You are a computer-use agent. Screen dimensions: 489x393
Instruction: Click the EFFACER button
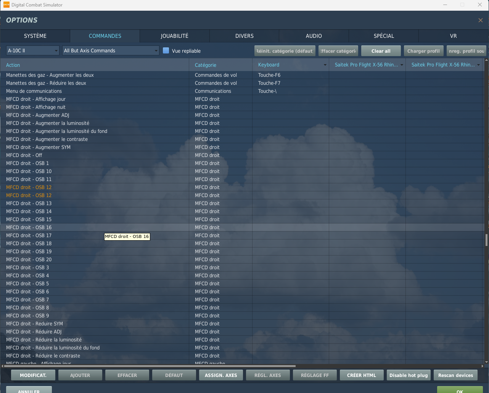[127, 375]
